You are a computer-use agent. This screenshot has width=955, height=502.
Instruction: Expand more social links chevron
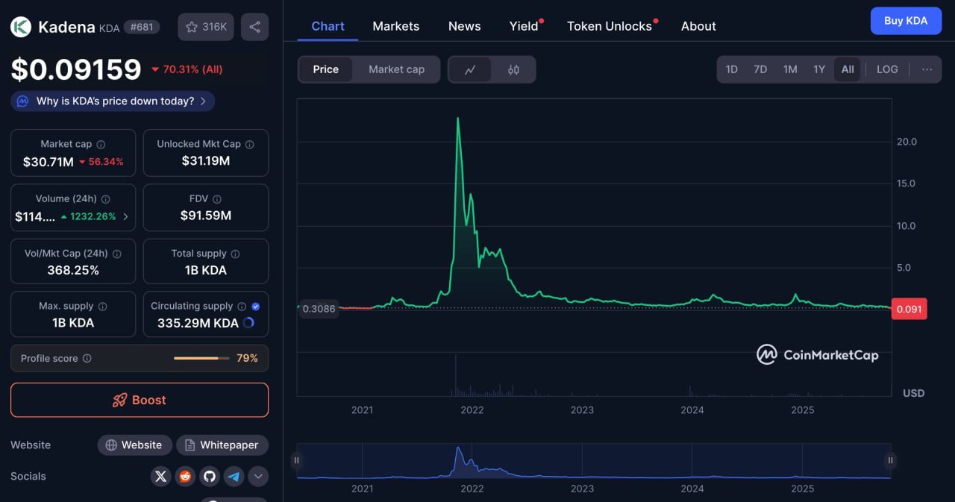[258, 476]
